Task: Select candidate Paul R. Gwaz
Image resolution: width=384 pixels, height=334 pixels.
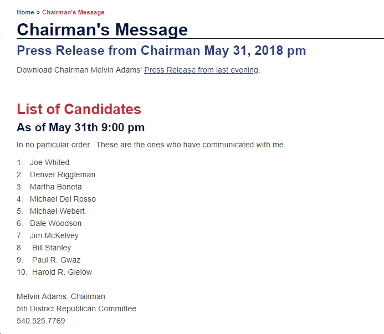Action: point(57,260)
